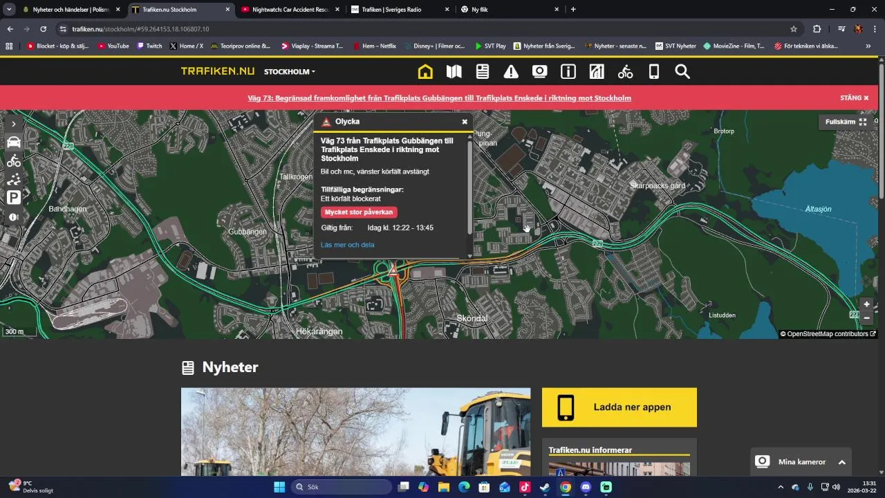Toggle the car traffic layer on map
Image resolution: width=885 pixels, height=498 pixels.
pos(14,142)
